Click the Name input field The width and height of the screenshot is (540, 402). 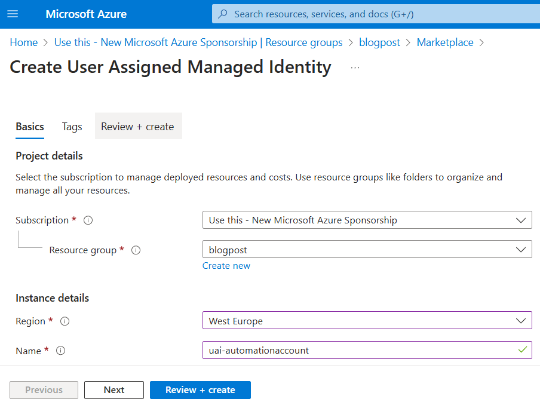point(358,351)
